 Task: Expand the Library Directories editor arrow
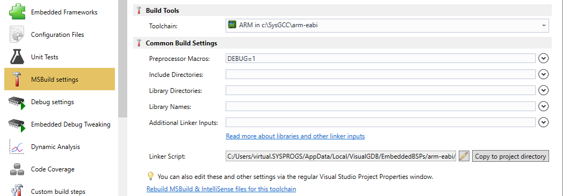pos(544,90)
